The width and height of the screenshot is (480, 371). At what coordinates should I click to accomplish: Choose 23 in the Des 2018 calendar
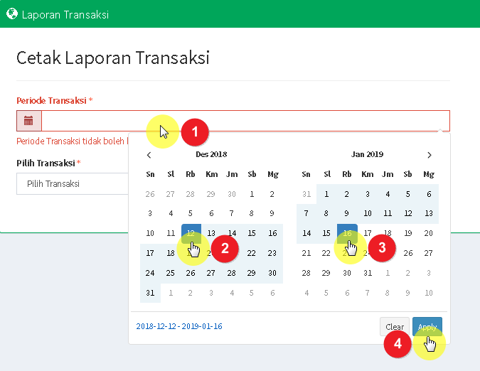pyautogui.click(x=272, y=253)
